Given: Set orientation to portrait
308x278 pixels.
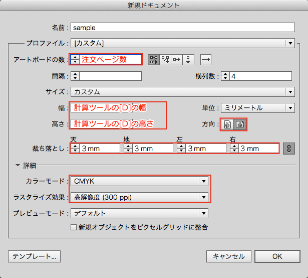Looking at the screenshot, I should coord(228,124).
